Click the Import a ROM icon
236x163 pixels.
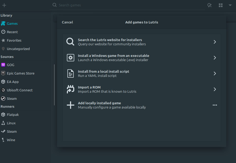[71, 89]
